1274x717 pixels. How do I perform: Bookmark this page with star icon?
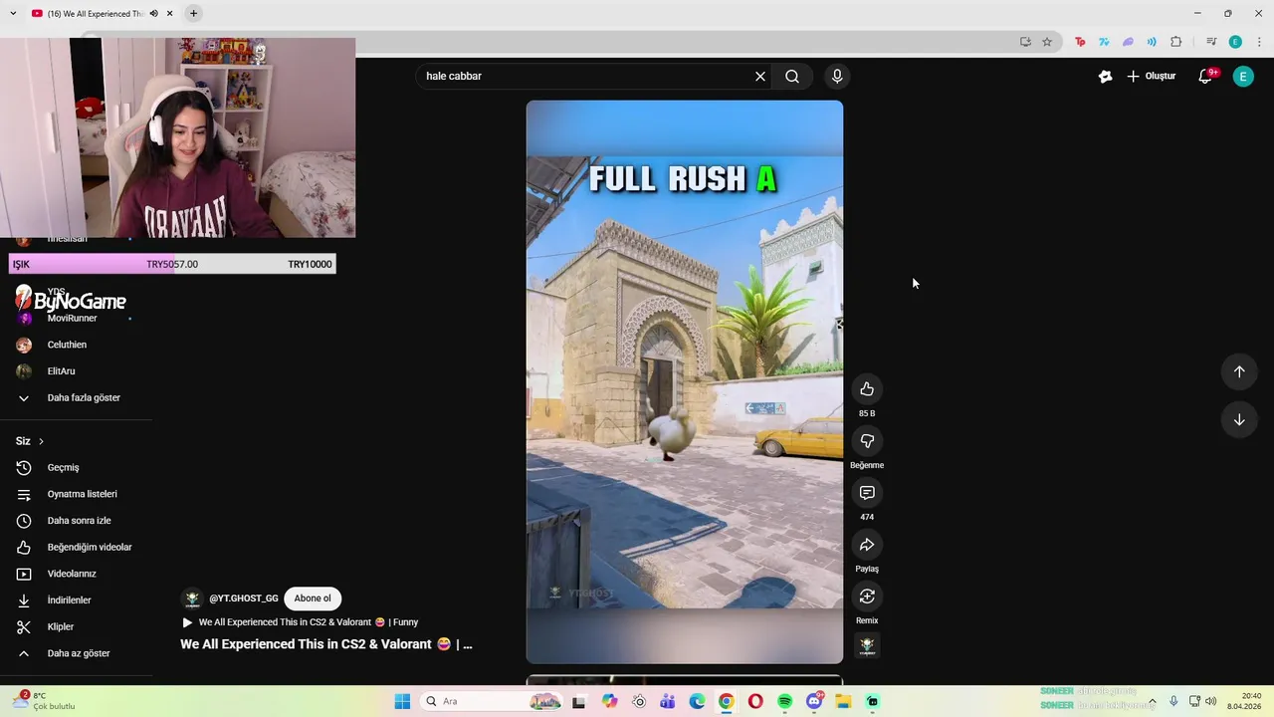(x=1047, y=42)
